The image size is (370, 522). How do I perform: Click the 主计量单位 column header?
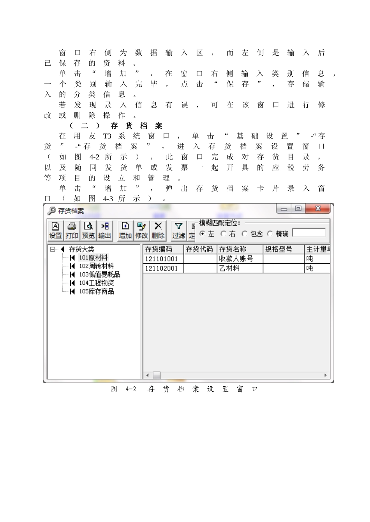[x=317, y=249]
